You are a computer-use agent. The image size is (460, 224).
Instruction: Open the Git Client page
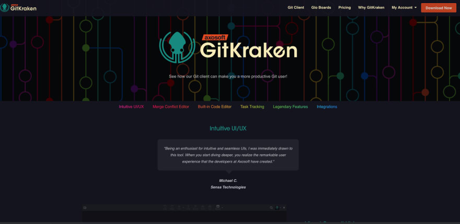point(296,8)
